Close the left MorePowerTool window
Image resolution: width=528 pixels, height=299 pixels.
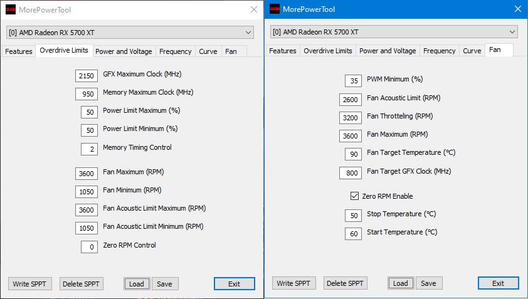pos(253,9)
